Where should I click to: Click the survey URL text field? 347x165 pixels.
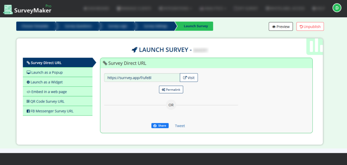point(142,78)
